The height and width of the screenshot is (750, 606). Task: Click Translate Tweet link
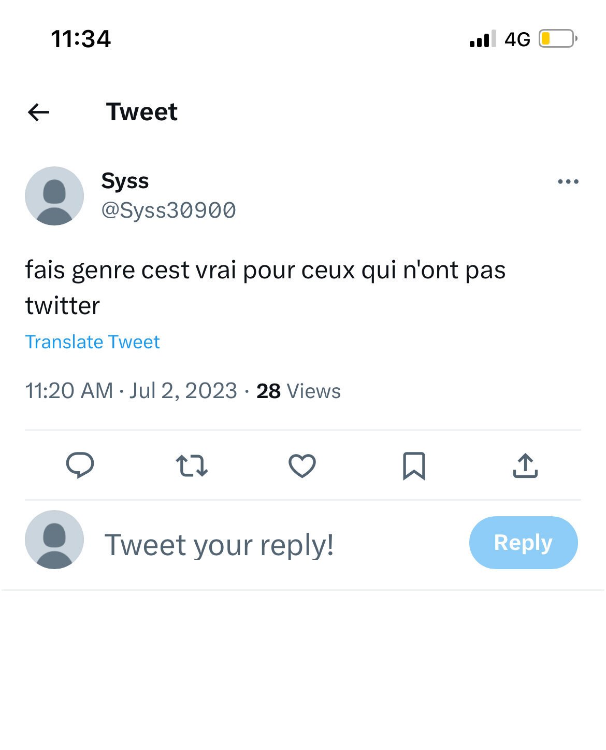(92, 342)
